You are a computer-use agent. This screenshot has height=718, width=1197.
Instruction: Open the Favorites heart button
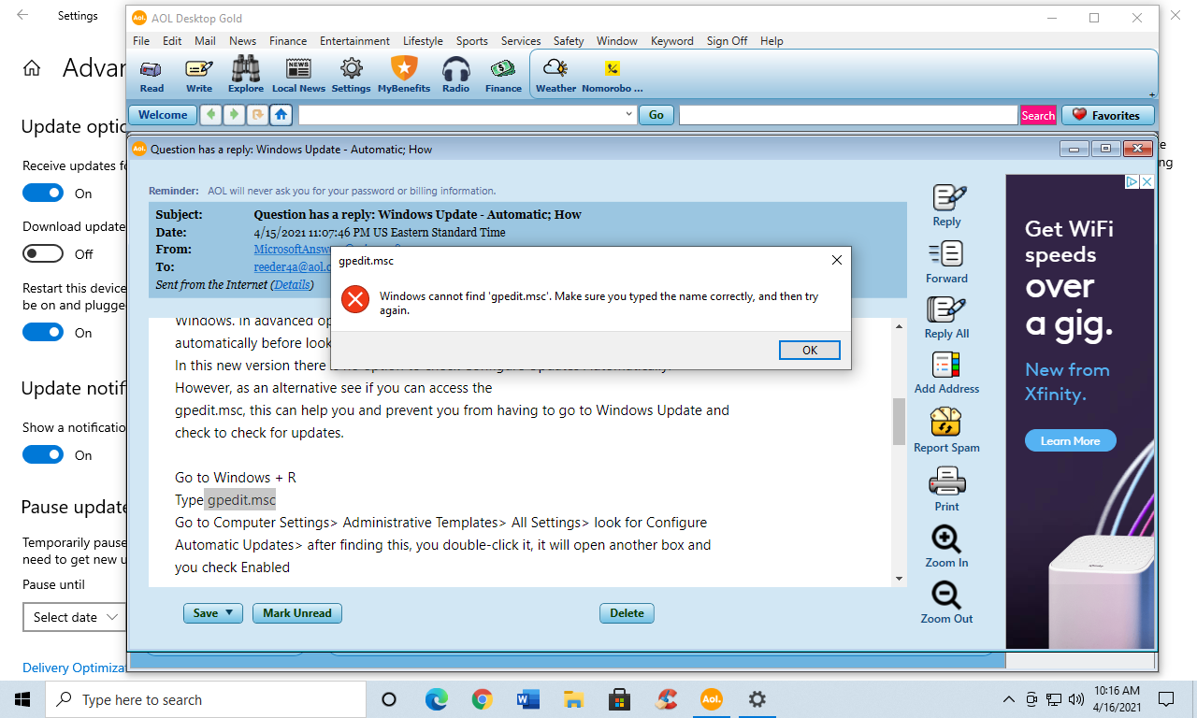point(1107,115)
